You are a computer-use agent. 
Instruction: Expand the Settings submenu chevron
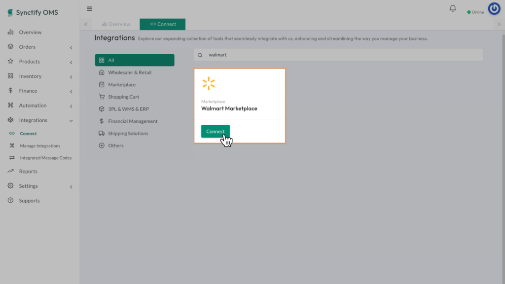pyautogui.click(x=71, y=187)
